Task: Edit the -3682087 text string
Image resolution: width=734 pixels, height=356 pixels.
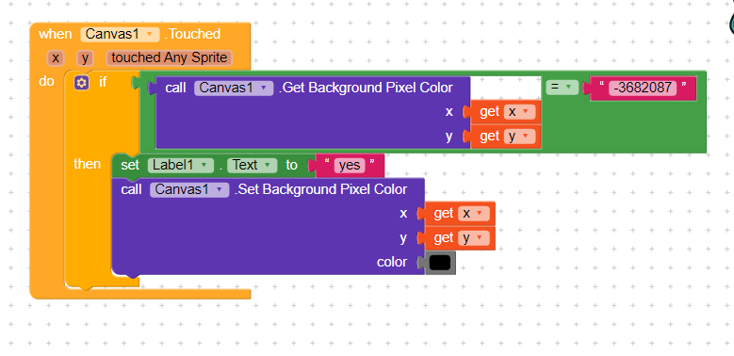Action: pyautogui.click(x=643, y=88)
